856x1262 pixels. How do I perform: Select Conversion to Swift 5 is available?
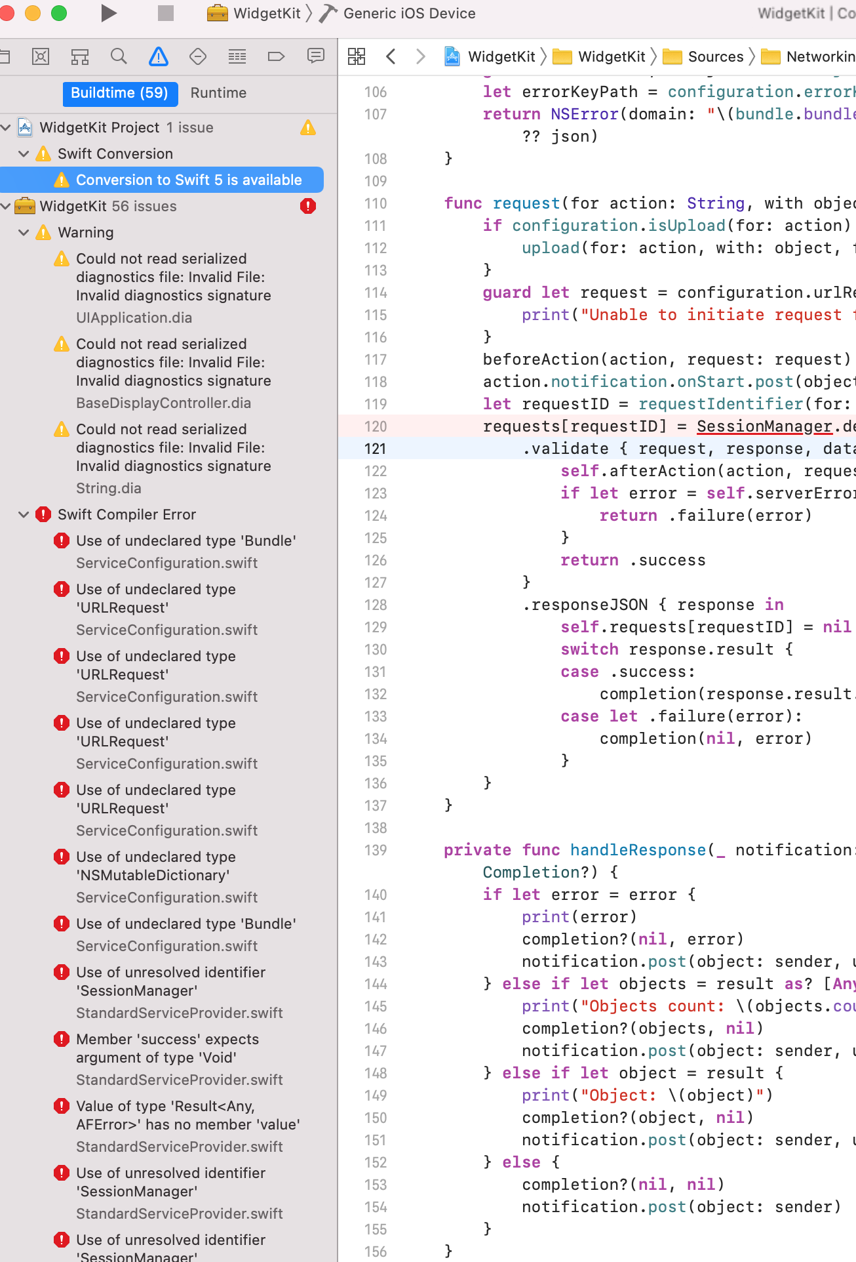tap(162, 180)
